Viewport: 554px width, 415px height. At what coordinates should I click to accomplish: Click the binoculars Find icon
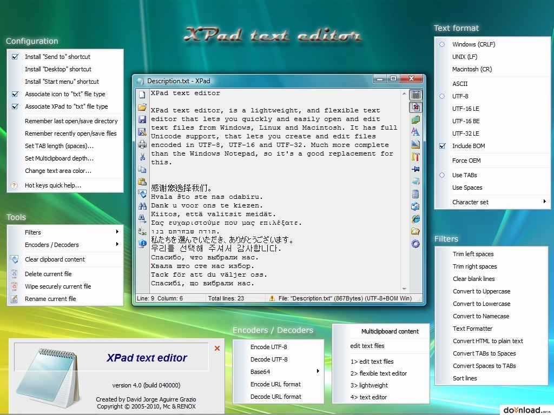point(142,206)
